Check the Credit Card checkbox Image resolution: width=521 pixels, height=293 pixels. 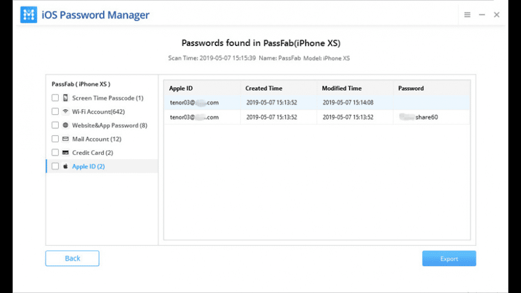[x=55, y=152]
